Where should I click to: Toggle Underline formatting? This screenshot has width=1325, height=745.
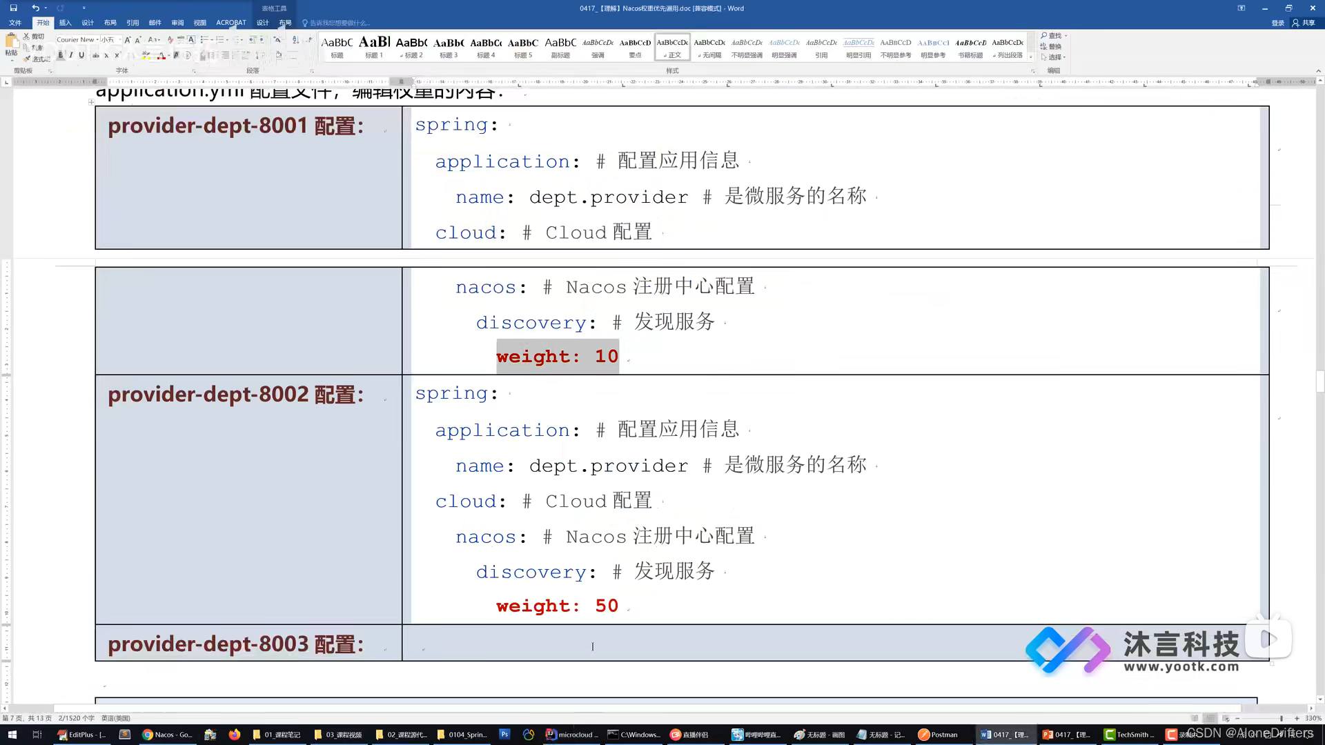[x=81, y=55]
